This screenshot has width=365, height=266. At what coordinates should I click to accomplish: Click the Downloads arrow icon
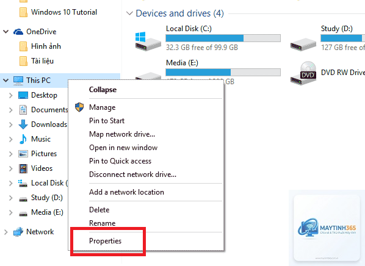click(23, 124)
